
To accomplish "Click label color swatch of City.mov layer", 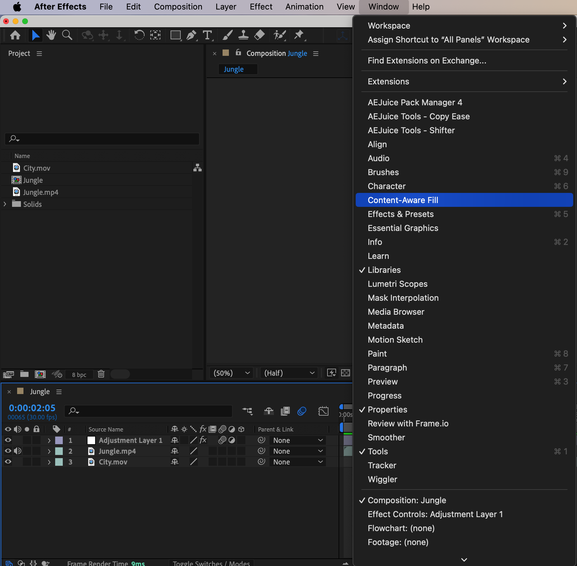I will tap(59, 462).
